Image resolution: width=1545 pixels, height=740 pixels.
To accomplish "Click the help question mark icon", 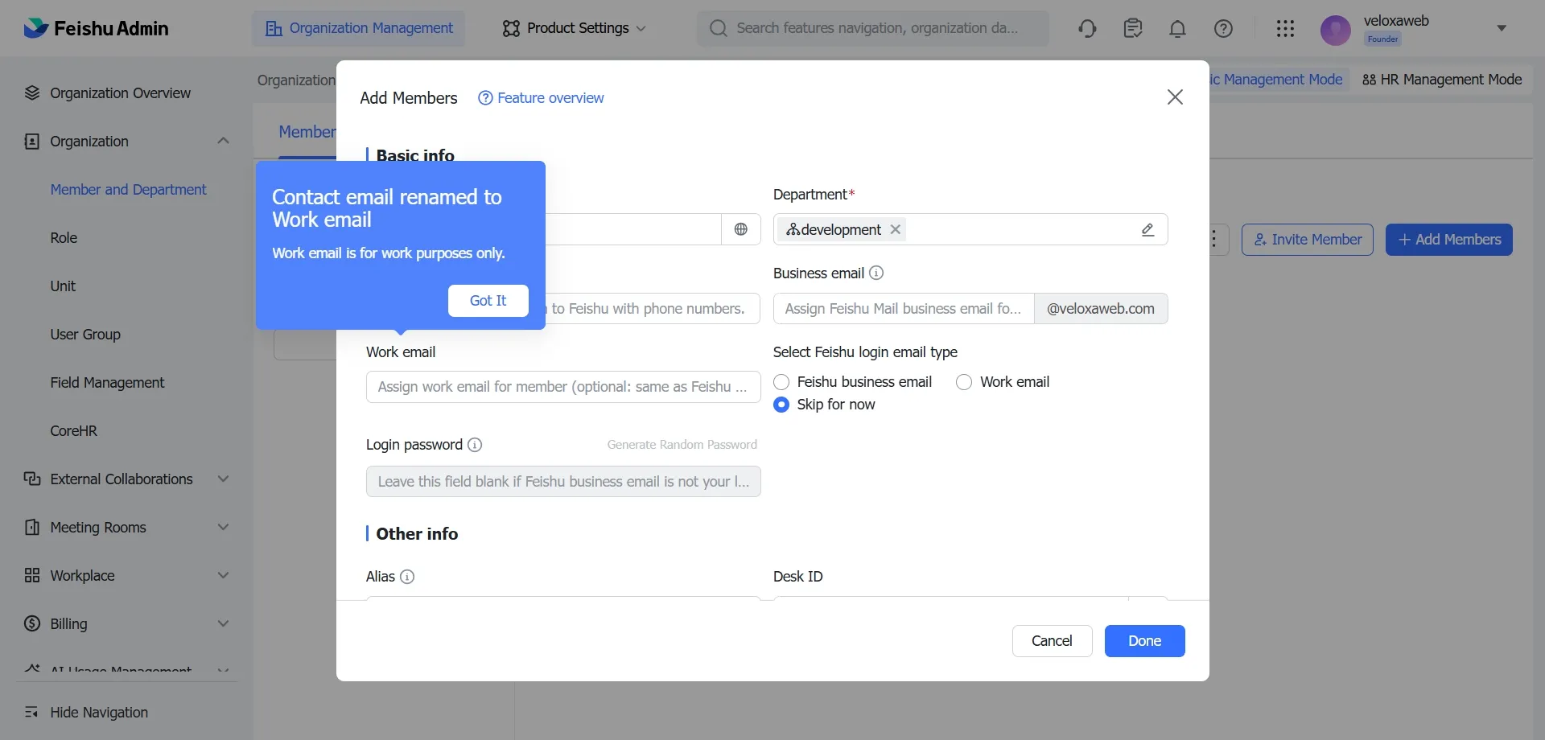I will (x=1223, y=29).
